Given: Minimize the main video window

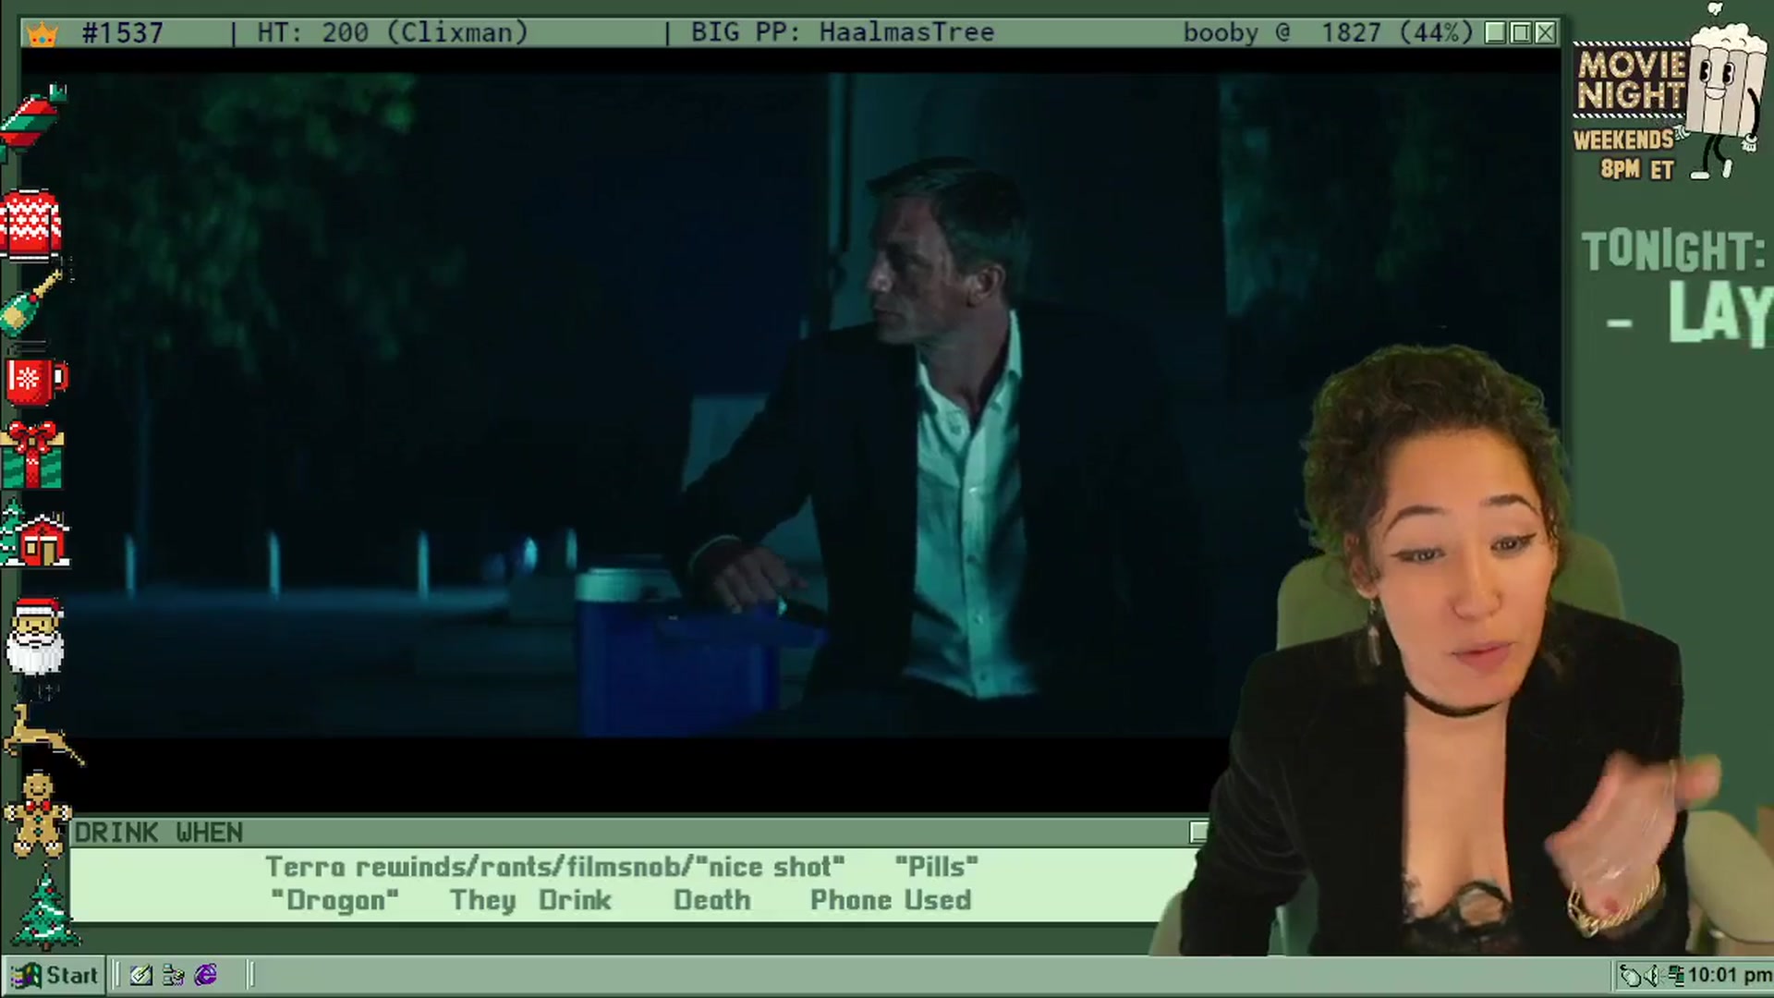Looking at the screenshot, I should [x=1496, y=33].
